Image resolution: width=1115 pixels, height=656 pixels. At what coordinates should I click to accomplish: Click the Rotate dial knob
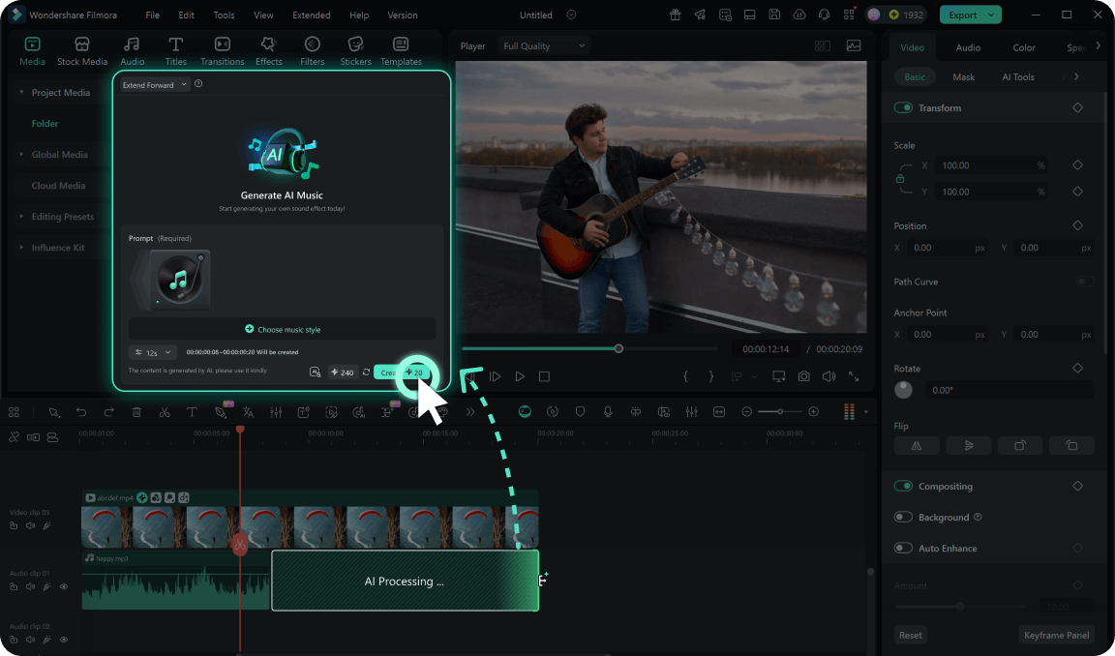903,390
